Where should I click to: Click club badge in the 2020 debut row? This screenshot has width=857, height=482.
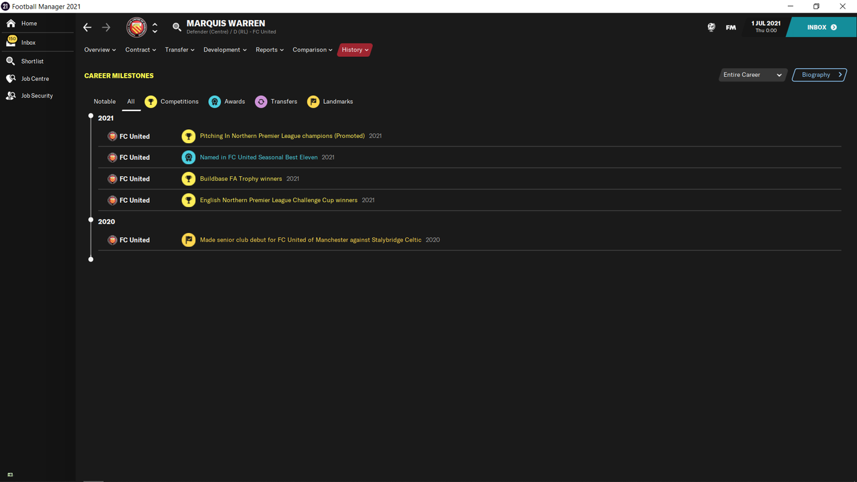click(x=112, y=240)
